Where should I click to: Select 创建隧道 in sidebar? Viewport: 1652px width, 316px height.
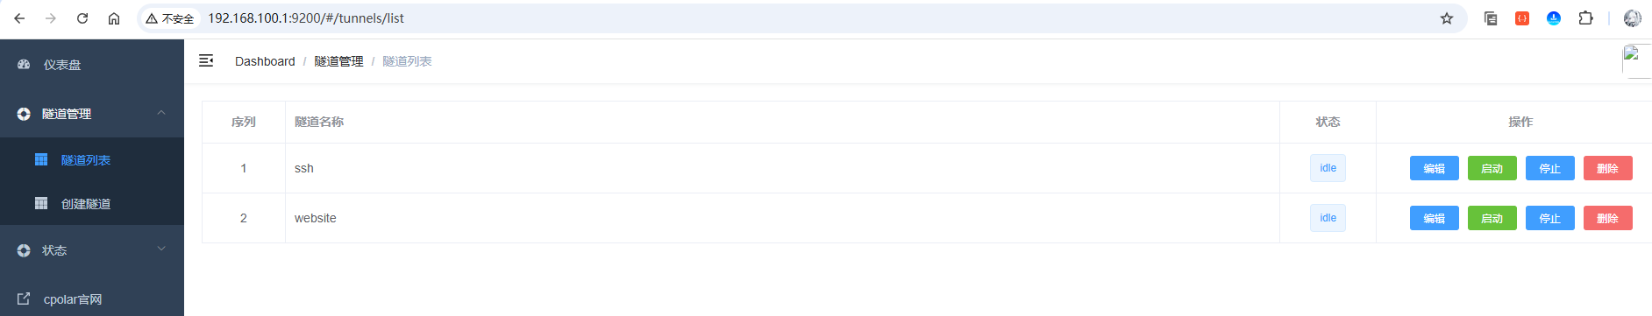pos(92,204)
